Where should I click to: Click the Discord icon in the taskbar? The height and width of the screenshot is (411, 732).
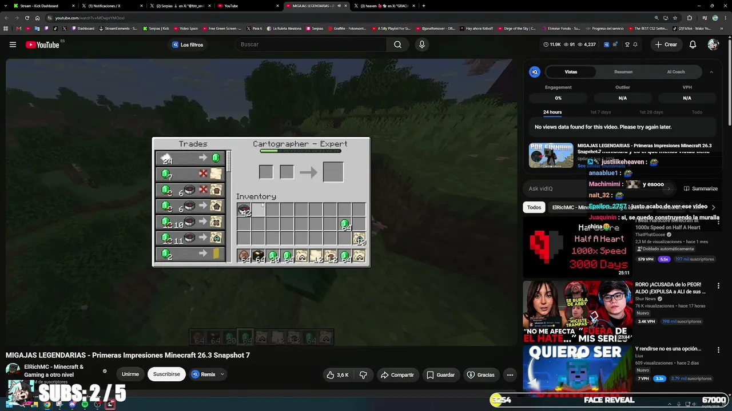(x=72, y=405)
